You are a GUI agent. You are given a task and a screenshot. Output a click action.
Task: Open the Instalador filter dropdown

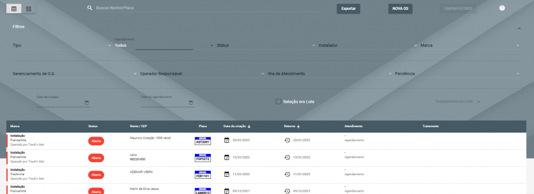368,45
